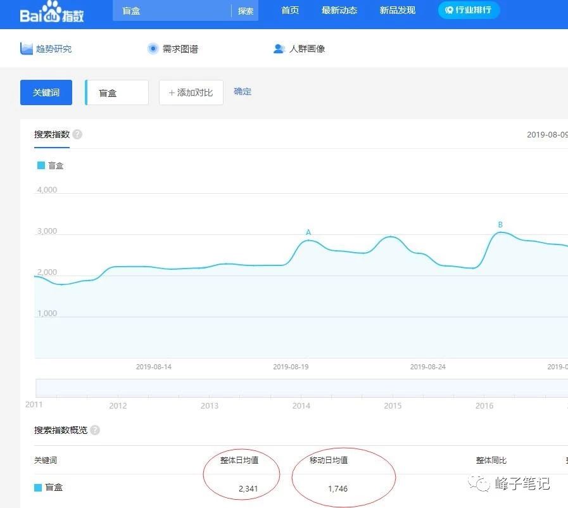Click the 2019-08-24 axis label
This screenshot has width=568, height=508.
[428, 367]
